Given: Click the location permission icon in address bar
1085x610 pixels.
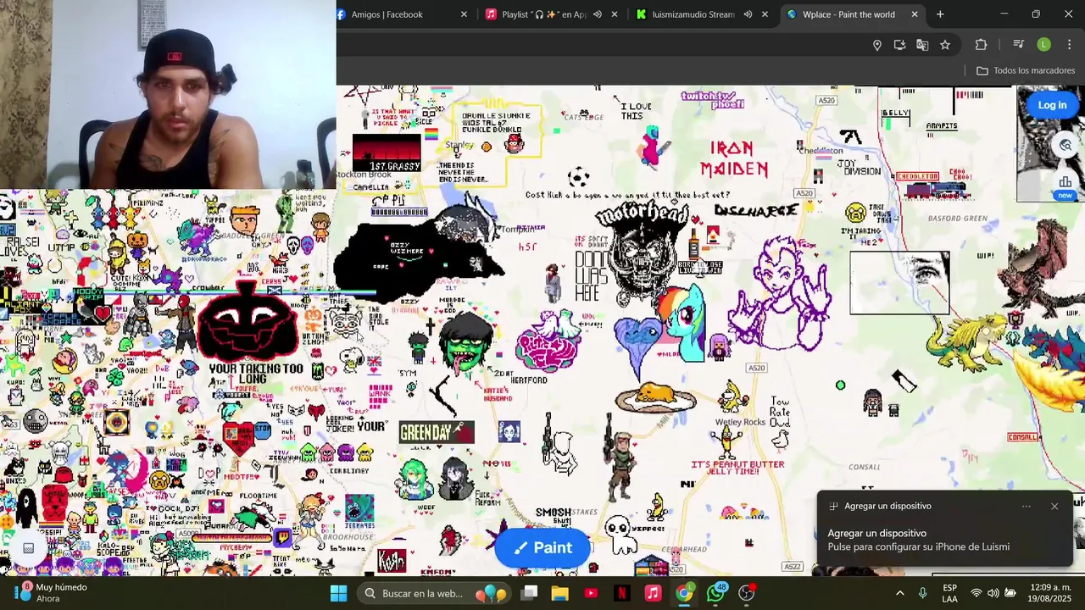Looking at the screenshot, I should coord(877,45).
